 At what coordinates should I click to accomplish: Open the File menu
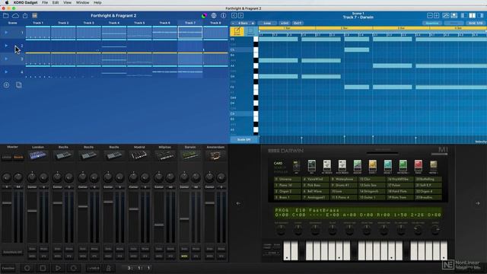[45, 2]
